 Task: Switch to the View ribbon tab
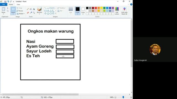click(x=18, y=4)
